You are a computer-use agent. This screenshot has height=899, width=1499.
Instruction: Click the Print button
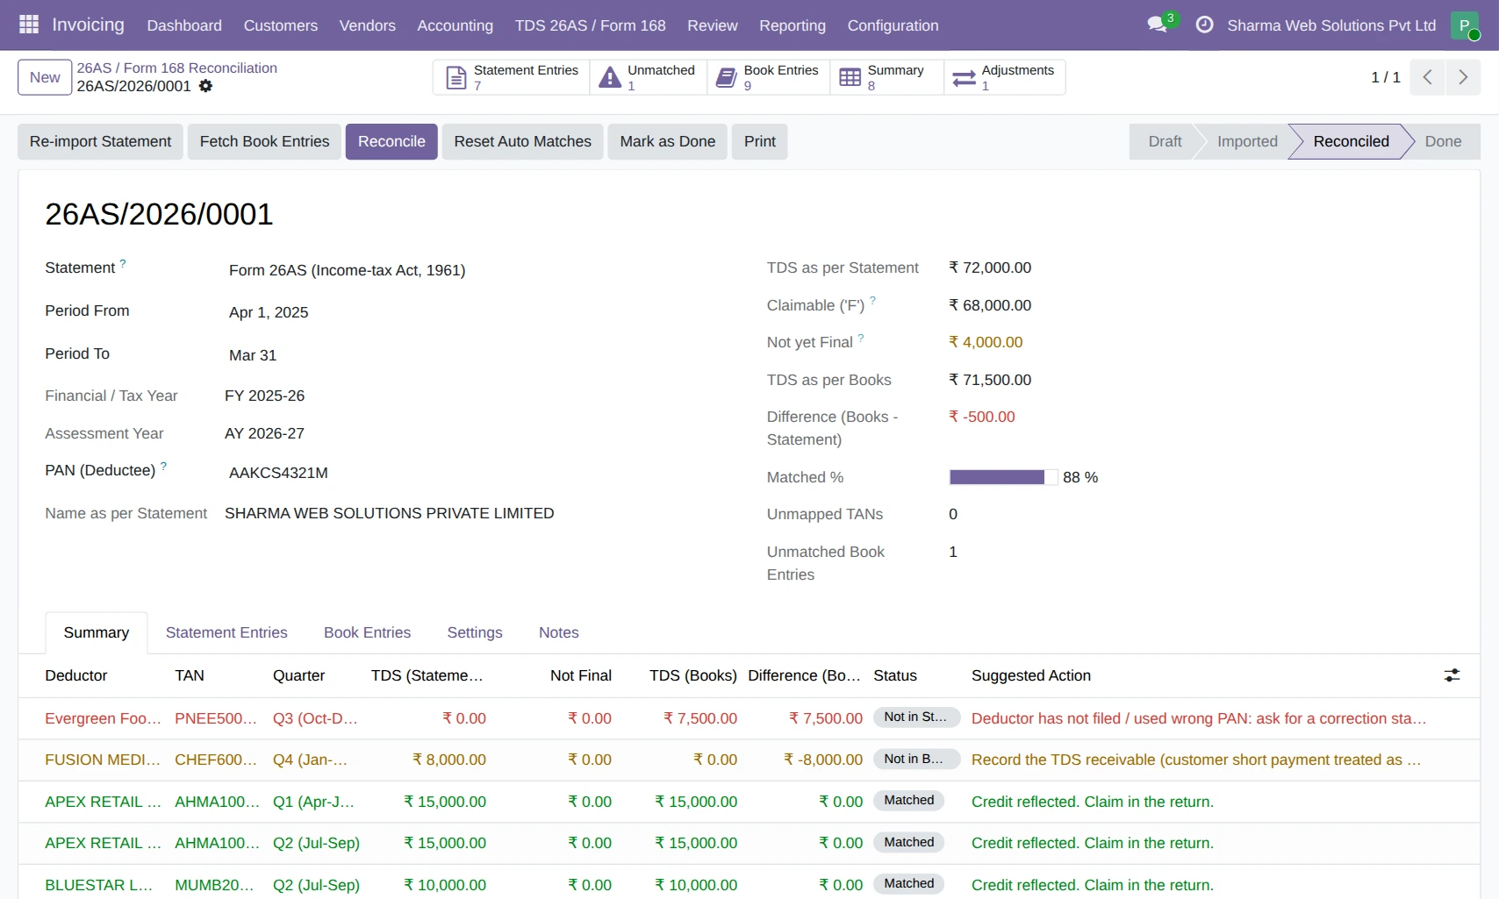(760, 141)
